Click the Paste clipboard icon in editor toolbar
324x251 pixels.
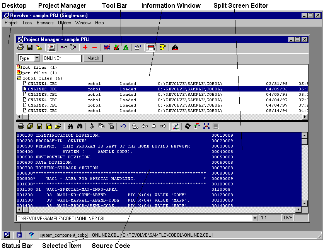[111, 126]
